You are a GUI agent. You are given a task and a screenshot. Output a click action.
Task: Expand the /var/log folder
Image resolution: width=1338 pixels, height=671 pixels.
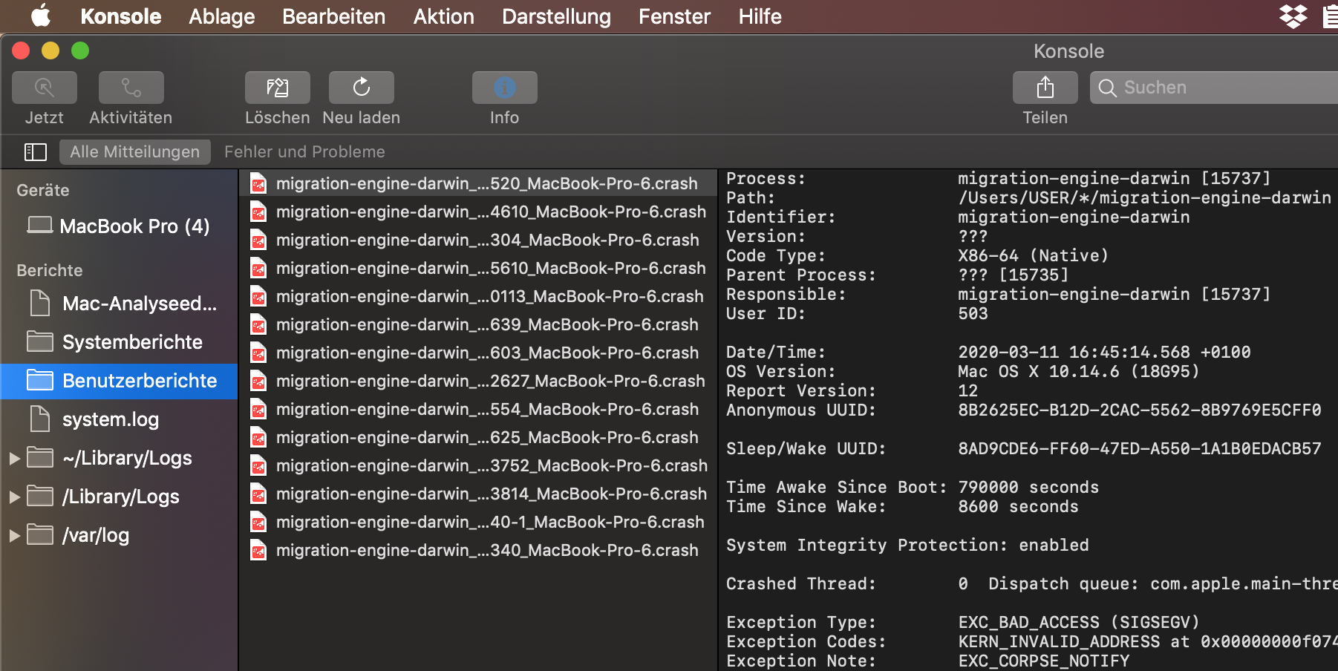click(13, 534)
